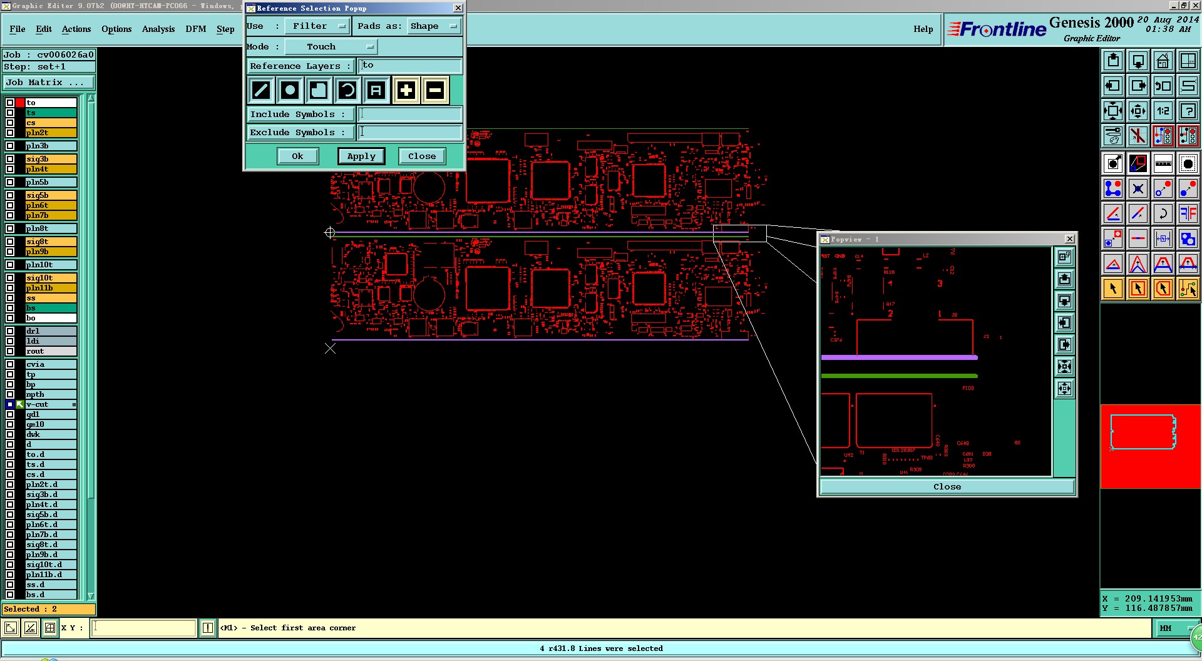Open the Edit menu
The image size is (1202, 661).
pos(44,29)
